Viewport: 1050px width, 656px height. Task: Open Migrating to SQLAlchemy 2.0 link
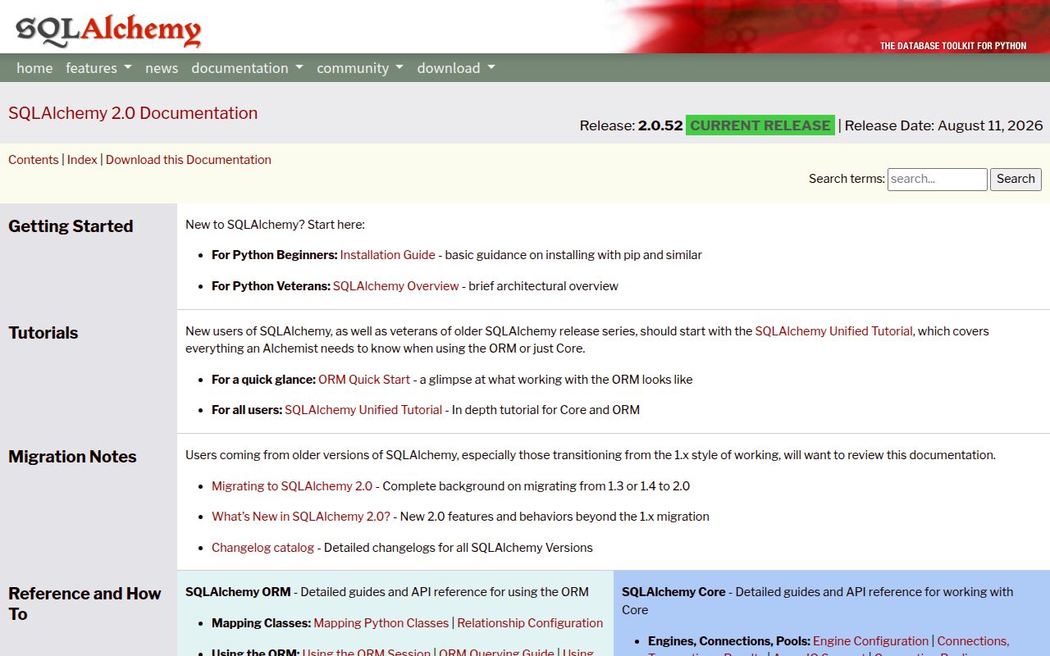click(x=292, y=486)
